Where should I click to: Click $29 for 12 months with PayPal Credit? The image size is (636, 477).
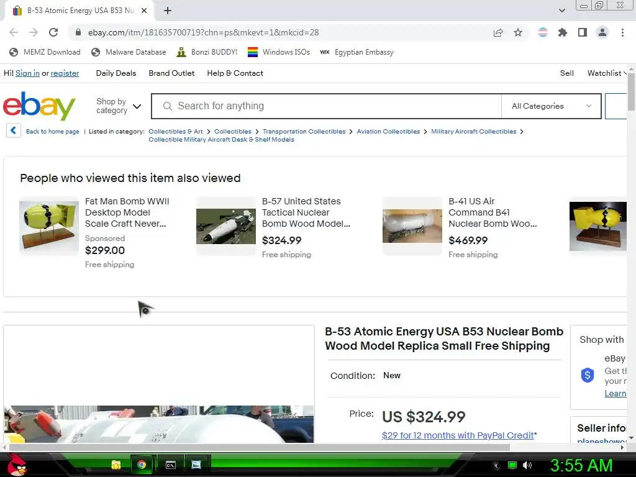click(458, 435)
